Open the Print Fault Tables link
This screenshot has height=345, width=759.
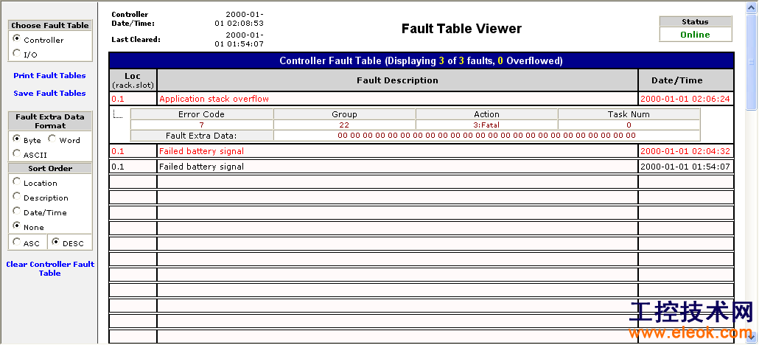click(x=49, y=76)
